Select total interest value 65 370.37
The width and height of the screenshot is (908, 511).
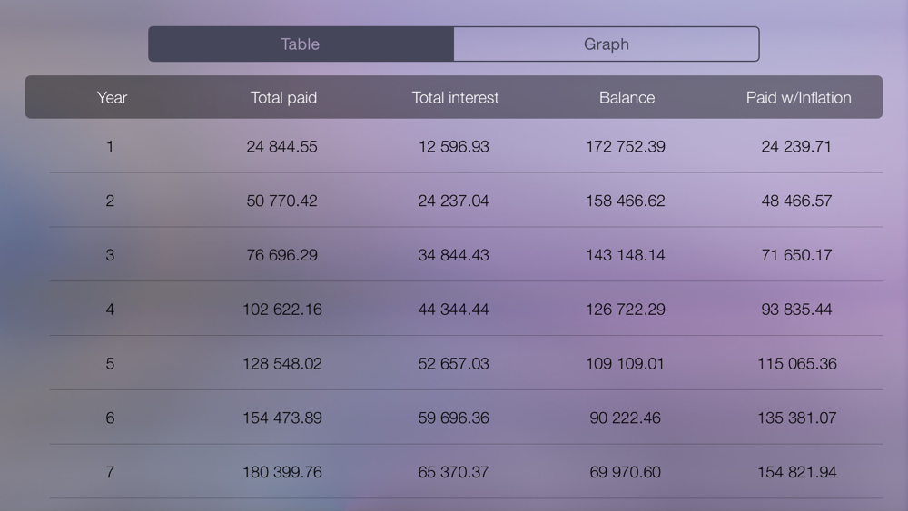click(x=453, y=472)
